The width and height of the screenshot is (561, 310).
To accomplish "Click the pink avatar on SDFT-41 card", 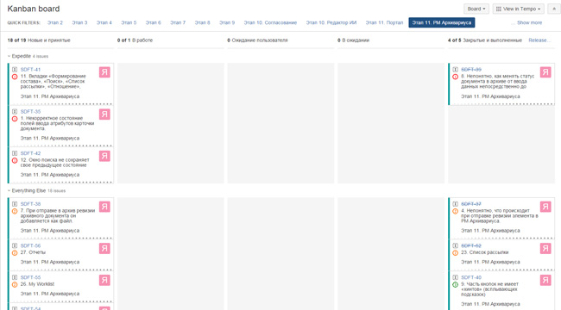I will (104, 72).
